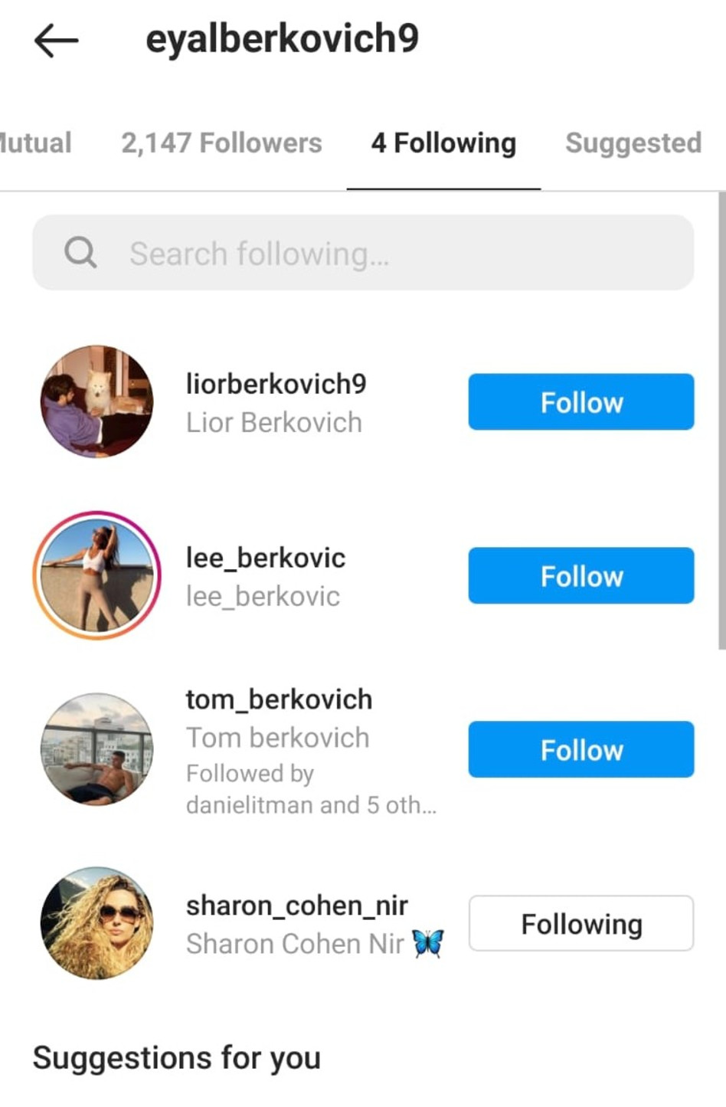Open liorberkovich9 profile picture
The height and width of the screenshot is (1107, 726).
[x=96, y=401]
